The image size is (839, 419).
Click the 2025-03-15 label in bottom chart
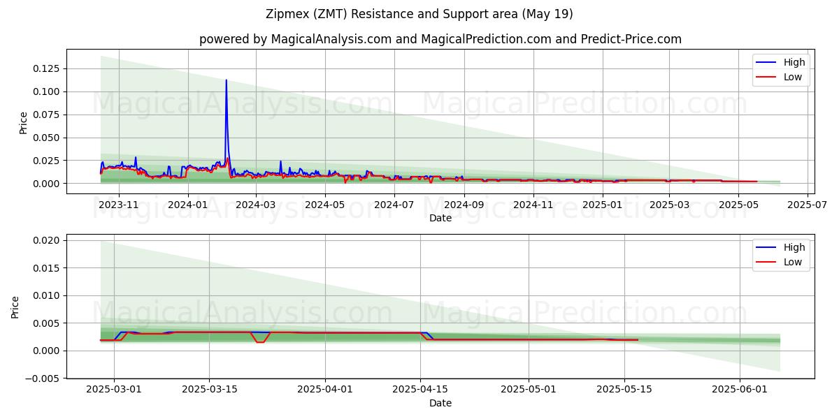[209, 390]
